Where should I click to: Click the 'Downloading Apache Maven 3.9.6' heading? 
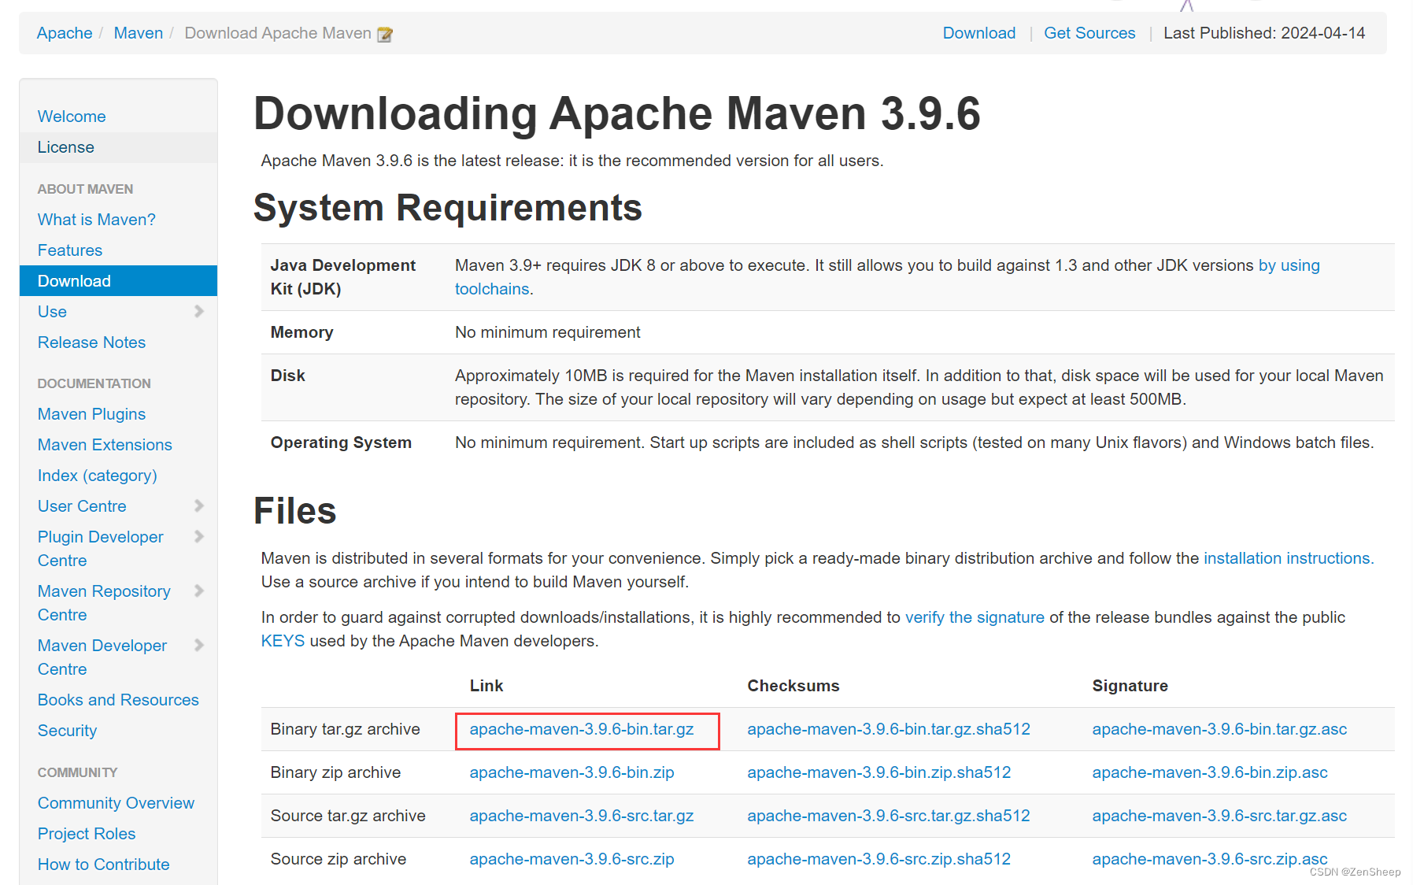[617, 113]
